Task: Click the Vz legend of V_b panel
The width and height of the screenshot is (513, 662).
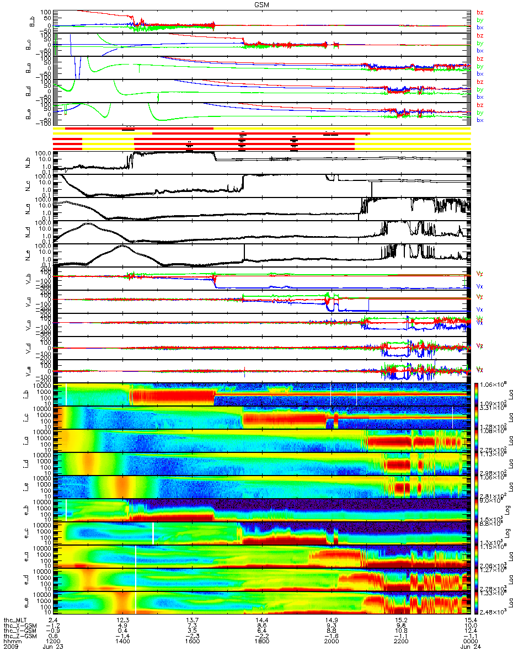Action: click(480, 273)
